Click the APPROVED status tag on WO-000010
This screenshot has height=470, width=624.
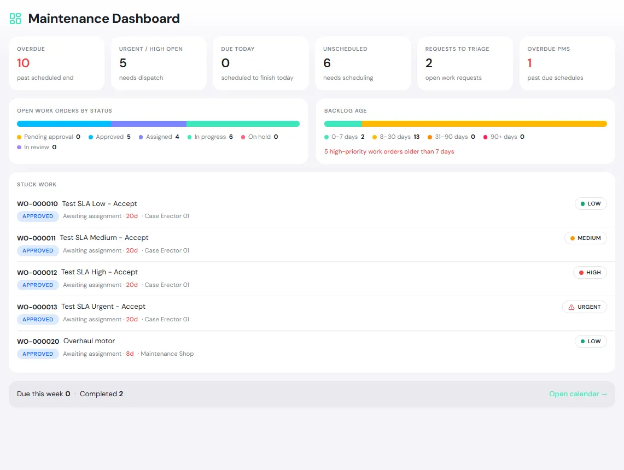tap(38, 216)
